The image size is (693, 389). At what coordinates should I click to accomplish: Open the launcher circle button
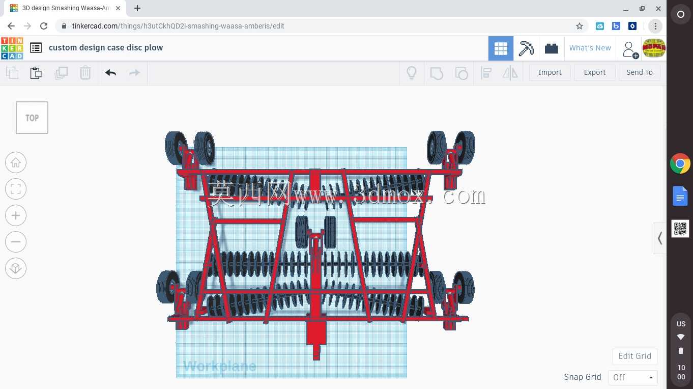680,15
